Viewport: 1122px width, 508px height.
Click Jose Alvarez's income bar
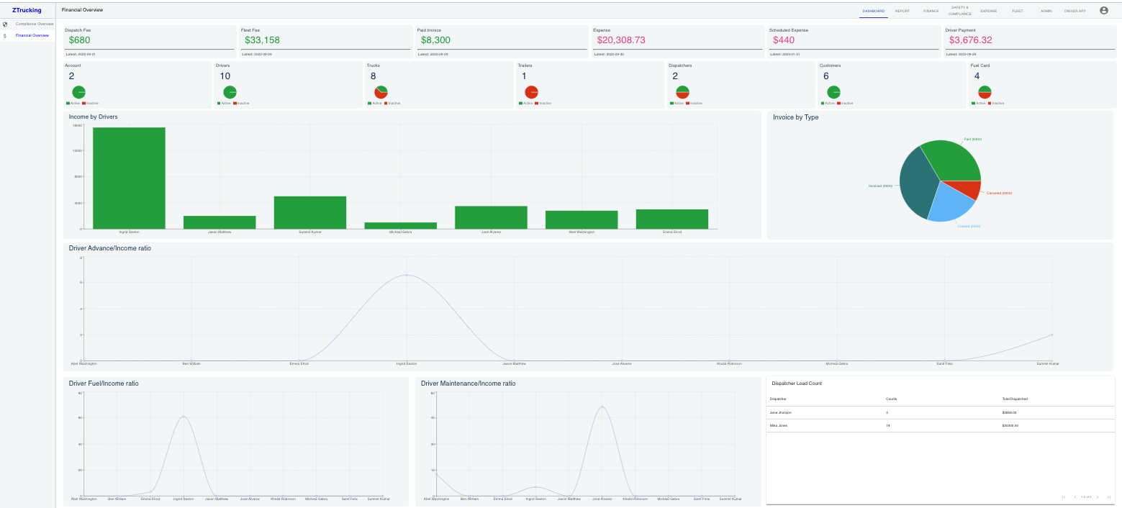coord(491,217)
